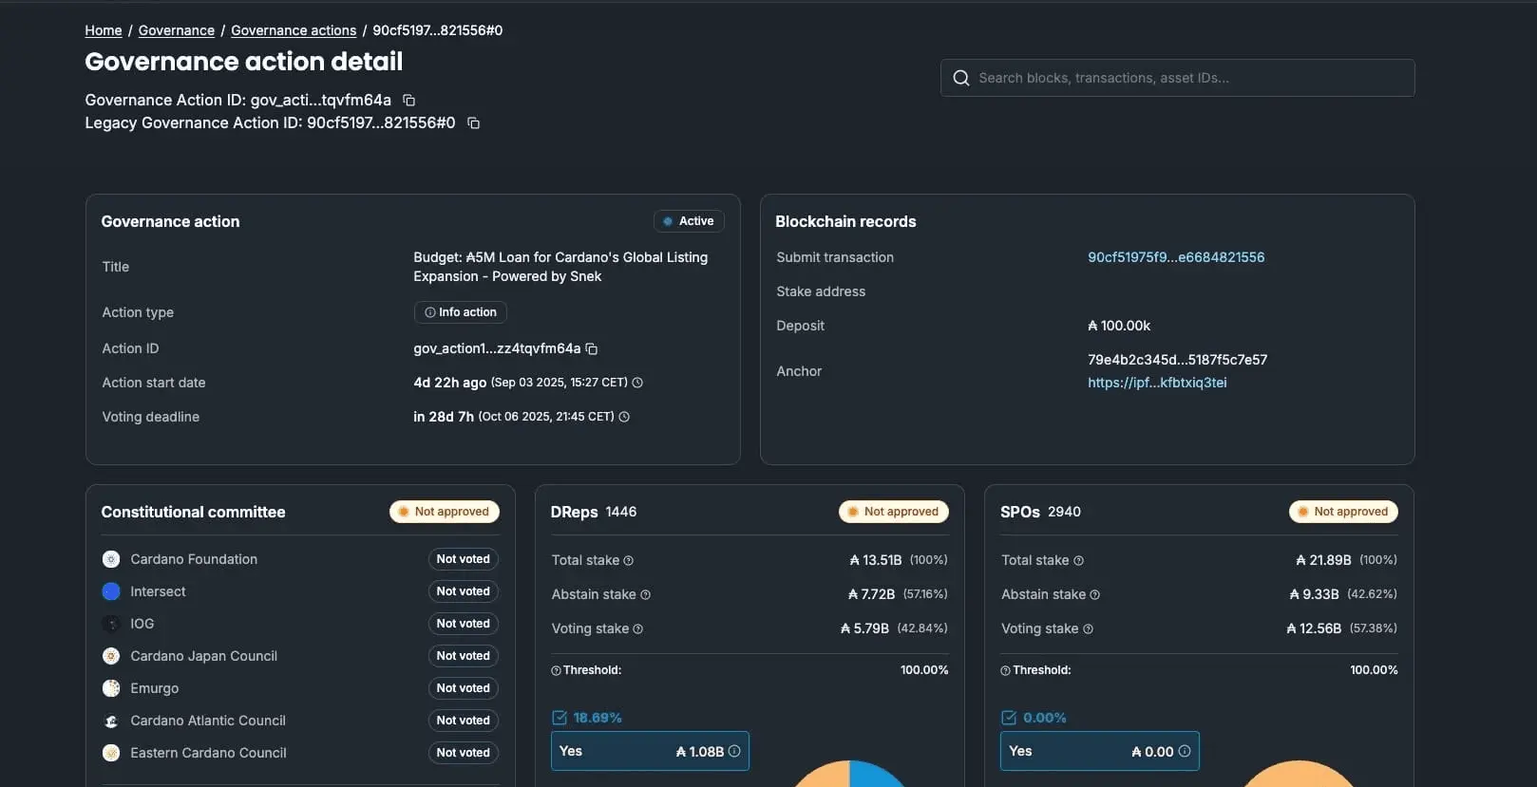Click the SPOs Abstain stake info icon
Image resolution: width=1537 pixels, height=787 pixels.
(x=1094, y=594)
